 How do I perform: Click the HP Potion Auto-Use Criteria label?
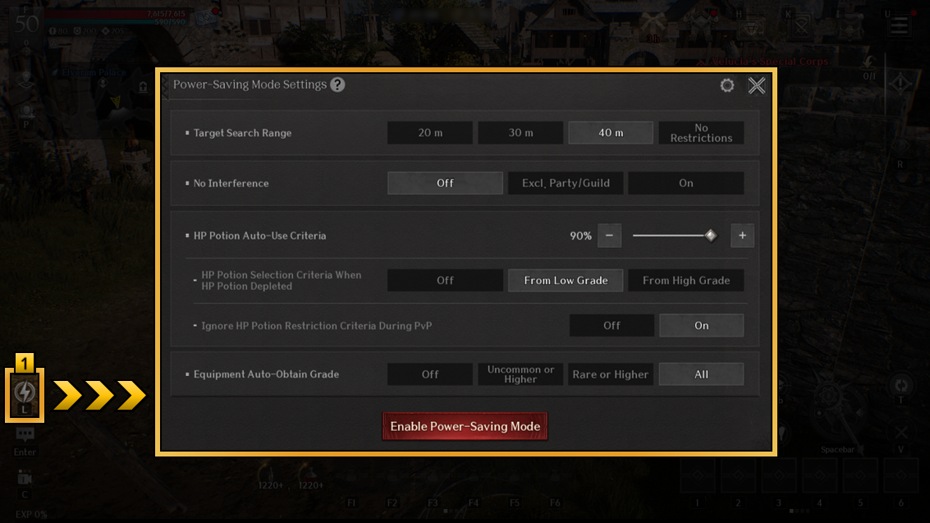click(x=259, y=236)
